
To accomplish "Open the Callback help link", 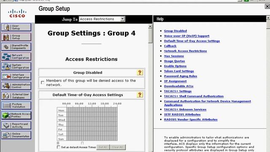I will click(x=170, y=46).
